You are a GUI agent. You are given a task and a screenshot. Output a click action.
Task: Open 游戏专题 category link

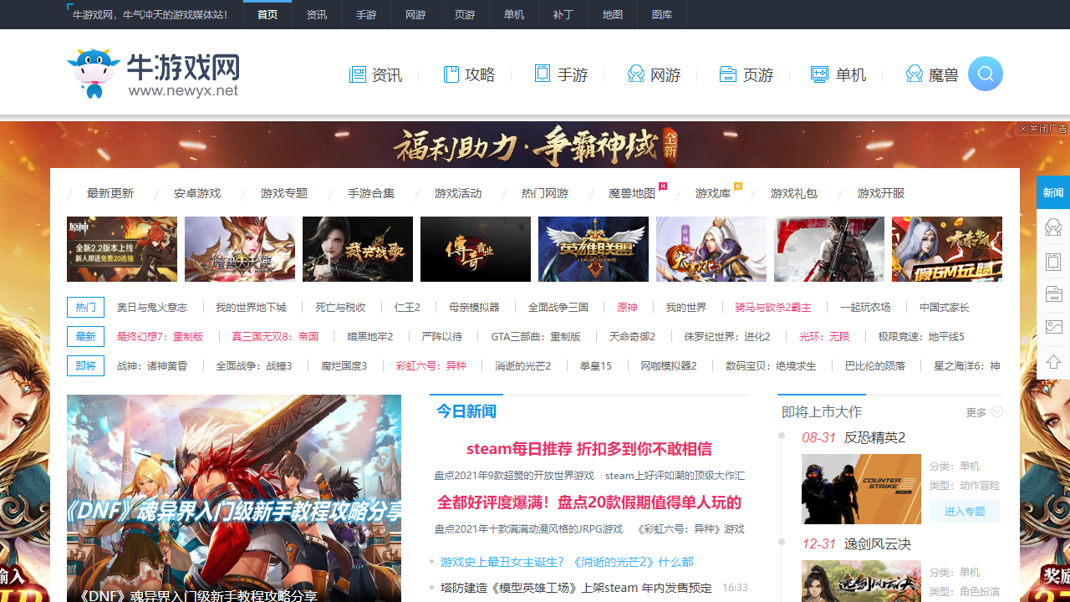[284, 193]
